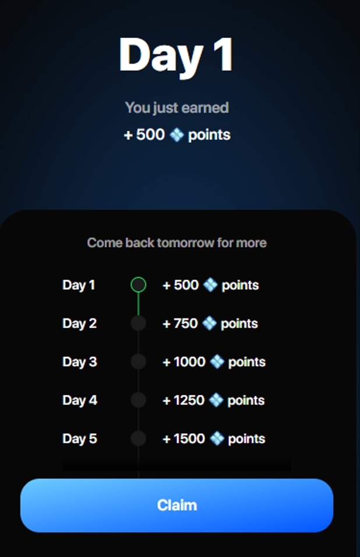Image resolution: width=360 pixels, height=557 pixels.
Task: Click the Day 3 progress dot
Action: pyautogui.click(x=138, y=362)
